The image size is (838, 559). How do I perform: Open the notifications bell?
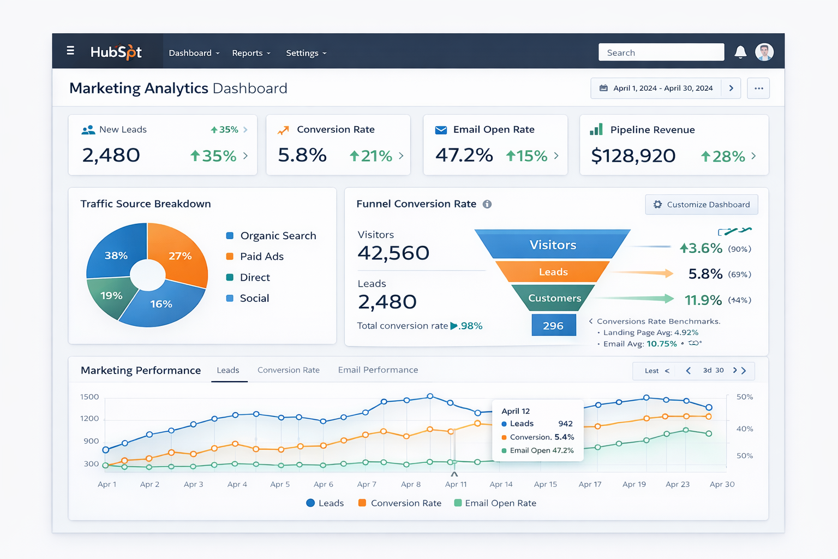pyautogui.click(x=740, y=52)
